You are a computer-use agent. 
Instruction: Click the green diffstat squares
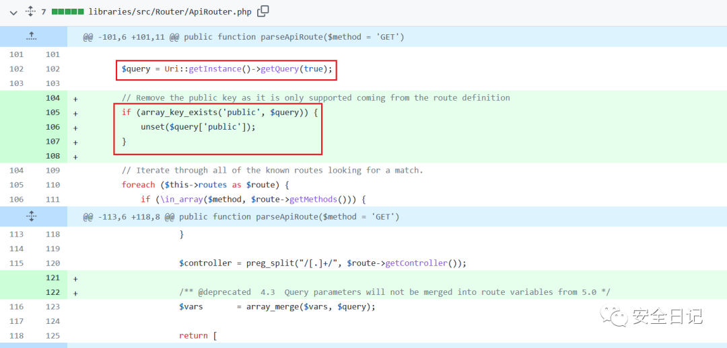[67, 12]
